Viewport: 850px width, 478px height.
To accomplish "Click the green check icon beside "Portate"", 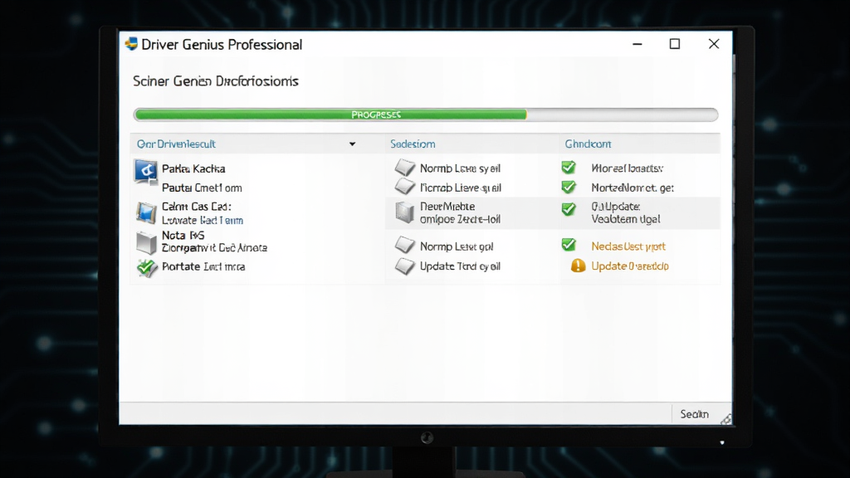I will pos(146,267).
